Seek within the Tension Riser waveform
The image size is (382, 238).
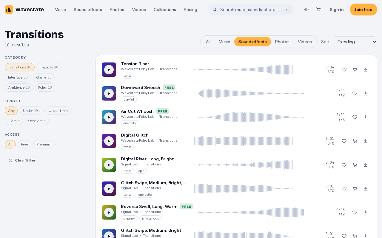click(244, 70)
